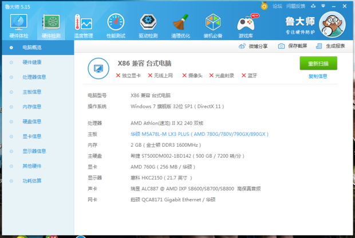The image size is (355, 238).
Task: Click the 生成报表 report icon
Action: 319,46
